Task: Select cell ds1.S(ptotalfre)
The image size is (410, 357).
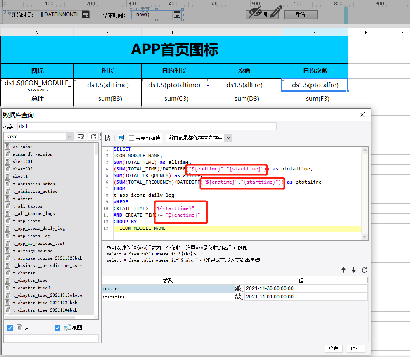Action: (x=315, y=85)
